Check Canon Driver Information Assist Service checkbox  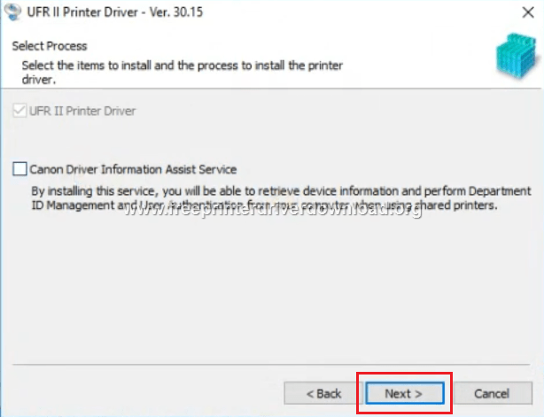pos(19,169)
